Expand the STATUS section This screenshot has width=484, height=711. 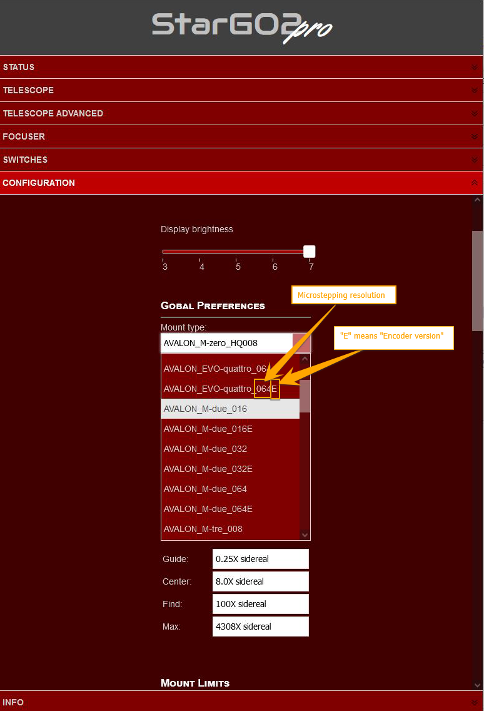click(241, 67)
